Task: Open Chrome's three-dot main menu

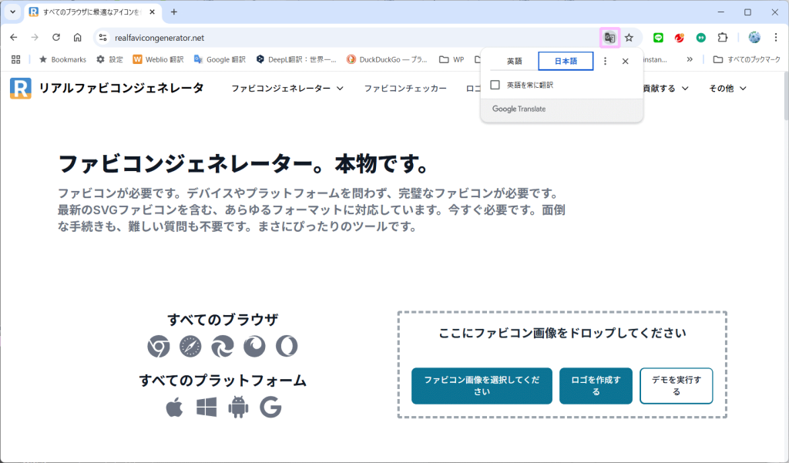Action: 775,38
